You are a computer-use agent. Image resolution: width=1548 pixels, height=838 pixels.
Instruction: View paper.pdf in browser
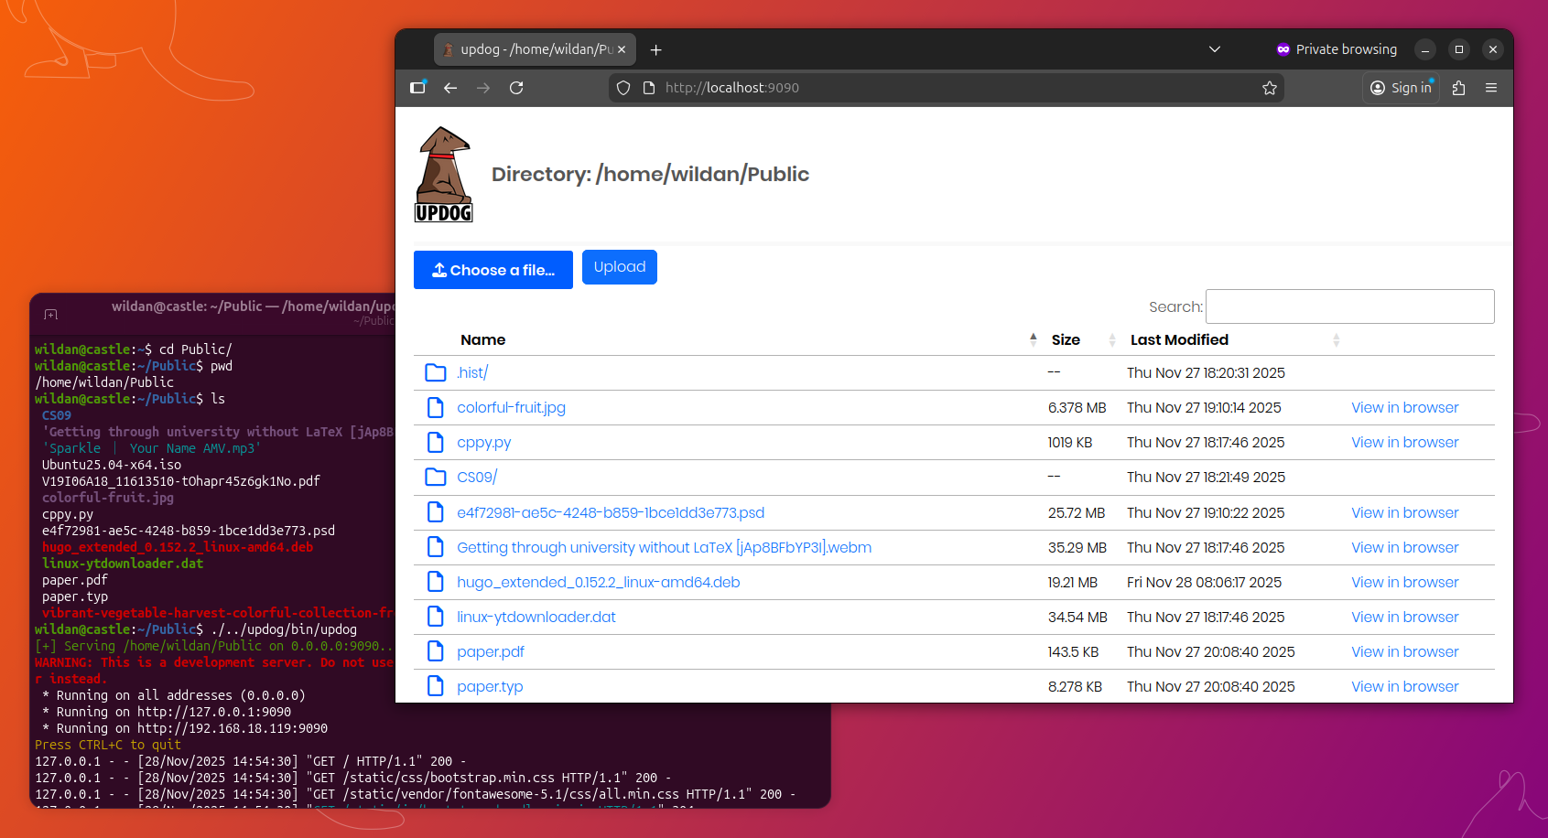click(x=1404, y=652)
